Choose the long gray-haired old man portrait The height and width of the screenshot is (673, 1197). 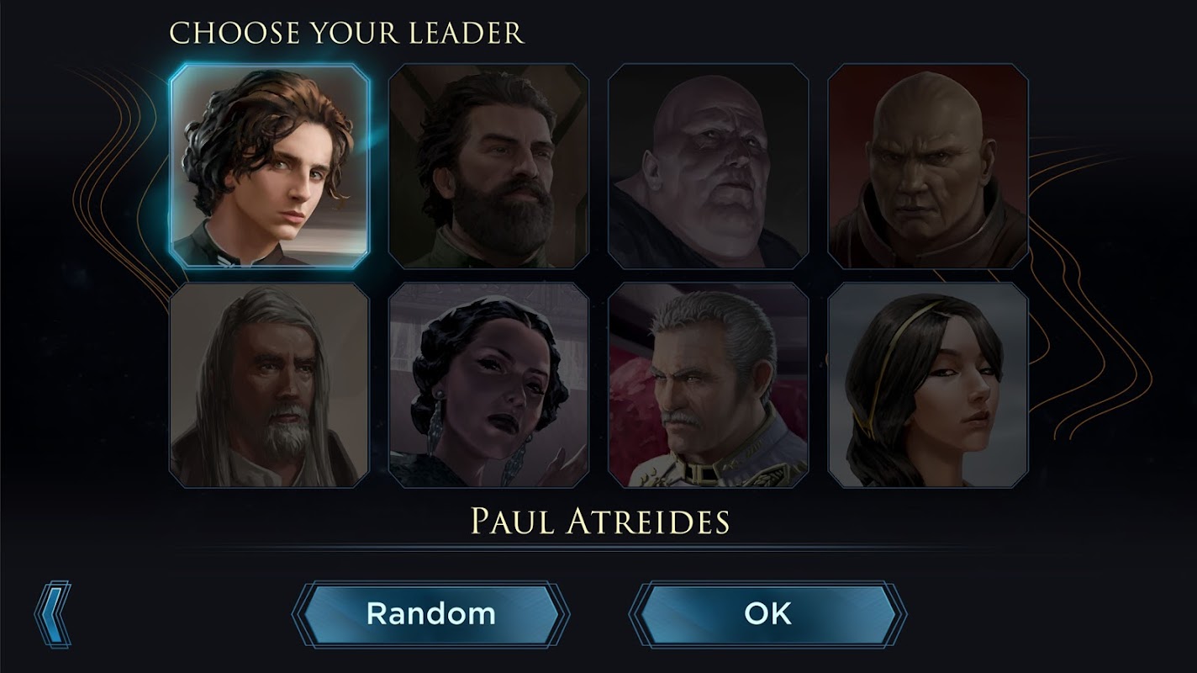pos(270,385)
